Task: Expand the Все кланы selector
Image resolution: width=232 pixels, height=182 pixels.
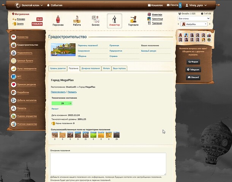Action: (194, 18)
